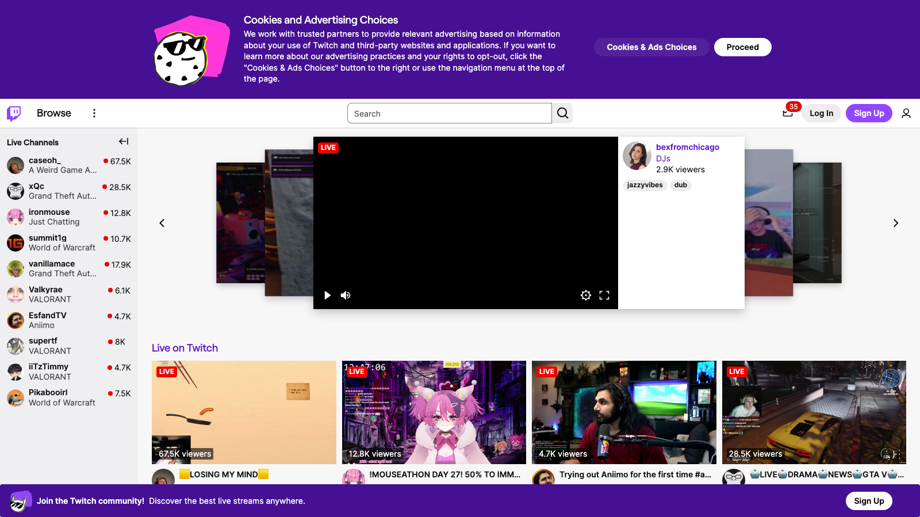Select the jazzyvibes tag

pos(645,185)
